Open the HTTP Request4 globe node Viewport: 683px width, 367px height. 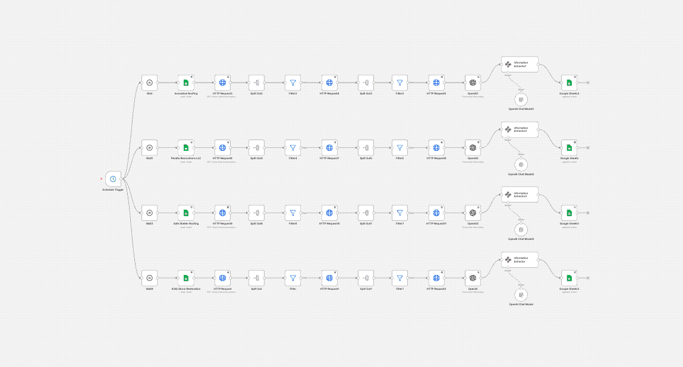pyautogui.click(x=329, y=83)
